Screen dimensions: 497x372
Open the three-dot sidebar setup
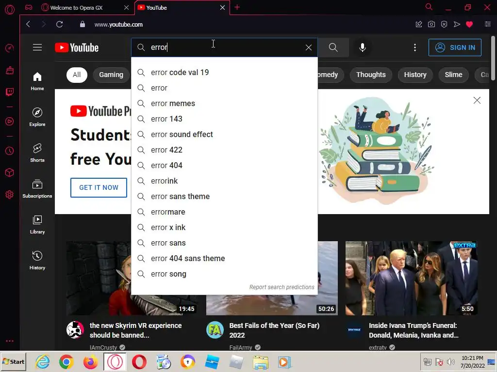[x=10, y=341]
